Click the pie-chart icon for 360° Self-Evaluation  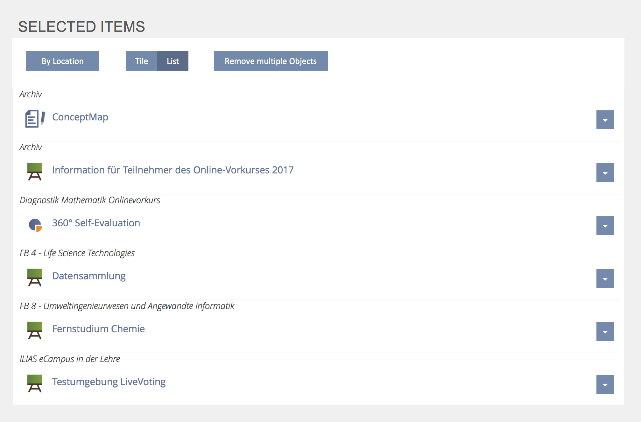tap(35, 225)
